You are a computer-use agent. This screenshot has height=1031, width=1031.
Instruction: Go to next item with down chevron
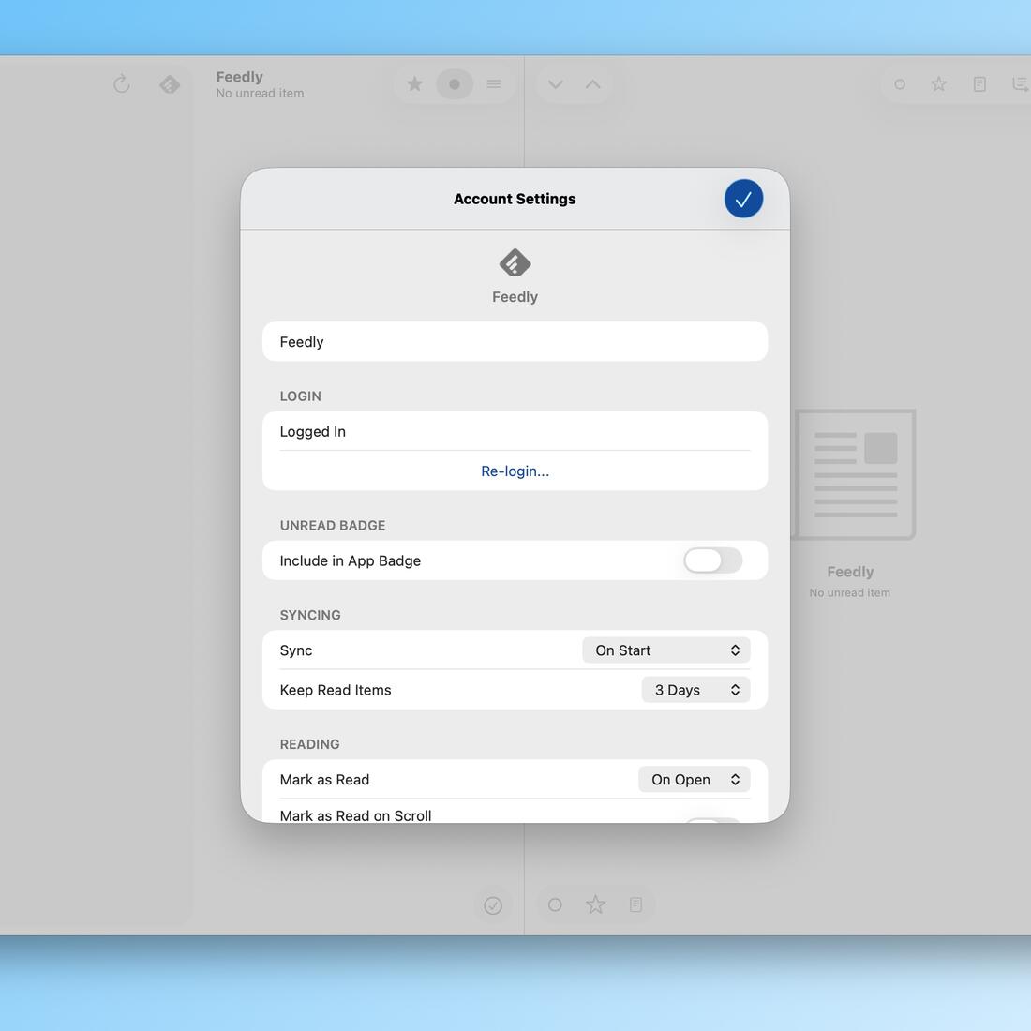[556, 84]
